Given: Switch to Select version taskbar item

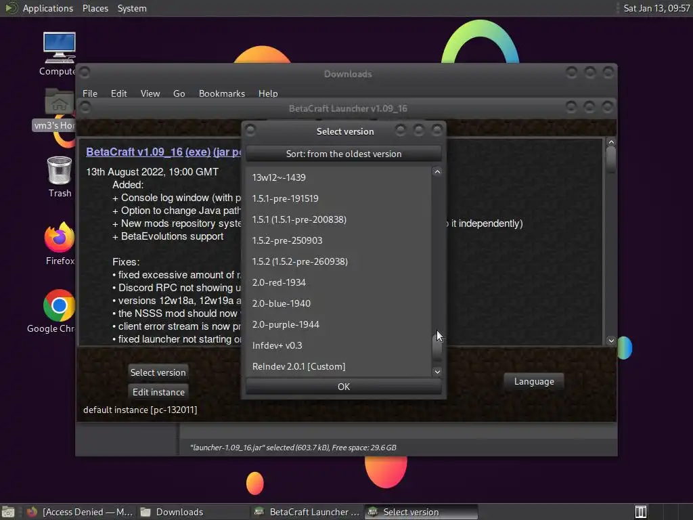Looking at the screenshot, I should 421,512.
